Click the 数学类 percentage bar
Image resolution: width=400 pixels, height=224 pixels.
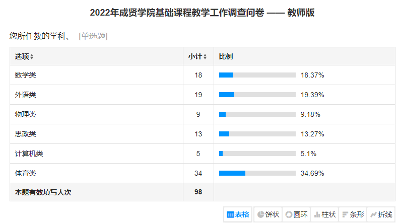(257, 75)
